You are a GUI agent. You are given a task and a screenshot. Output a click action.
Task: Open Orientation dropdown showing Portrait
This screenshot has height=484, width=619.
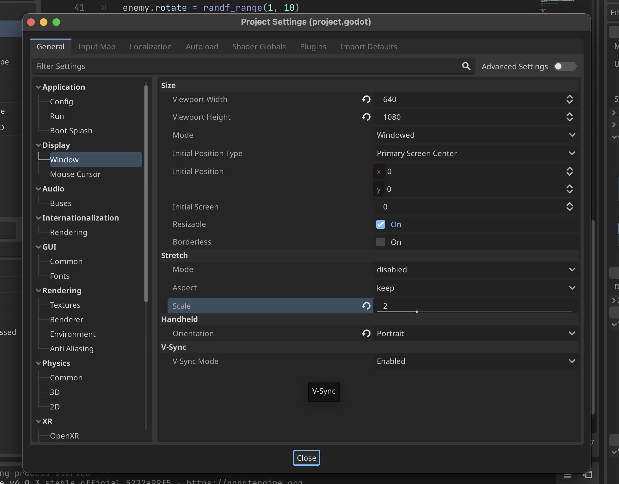(476, 334)
